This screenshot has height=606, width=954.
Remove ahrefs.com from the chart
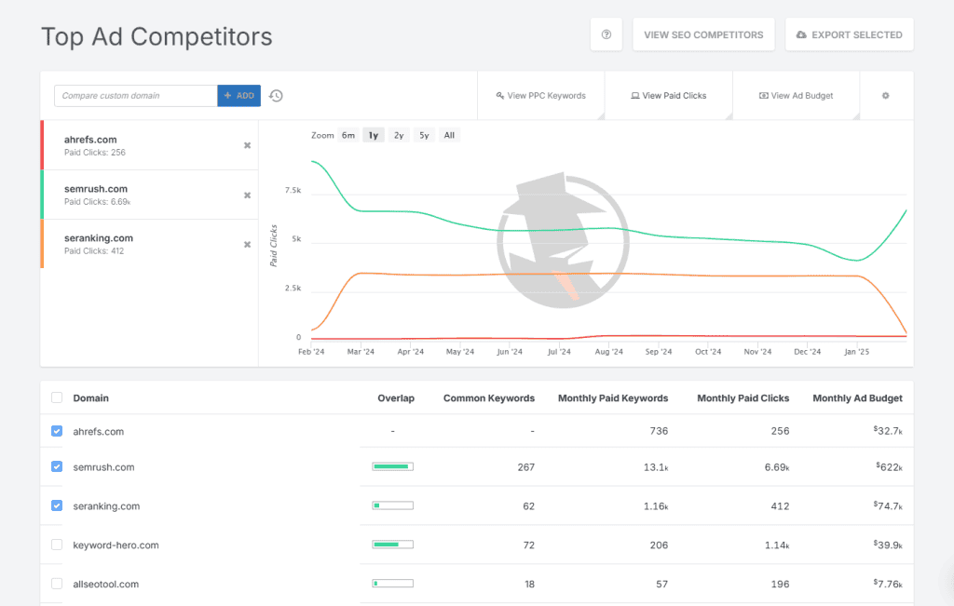point(247,145)
